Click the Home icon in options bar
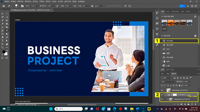The image size is (200, 112). (x=3, y=6)
